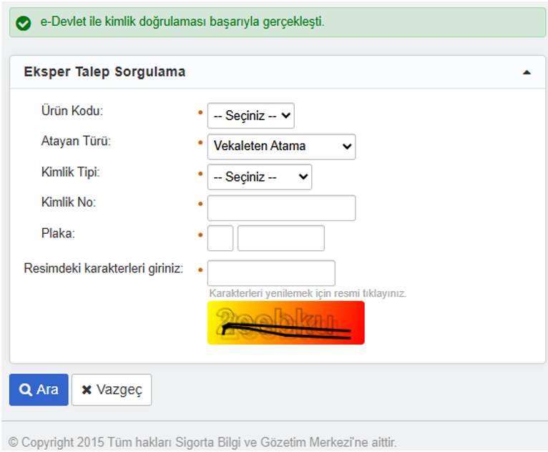Open the Kimlik Tipi select box

pos(259,177)
